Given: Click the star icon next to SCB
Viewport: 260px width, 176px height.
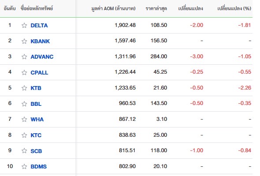Looking at the screenshot, I should tap(24, 151).
